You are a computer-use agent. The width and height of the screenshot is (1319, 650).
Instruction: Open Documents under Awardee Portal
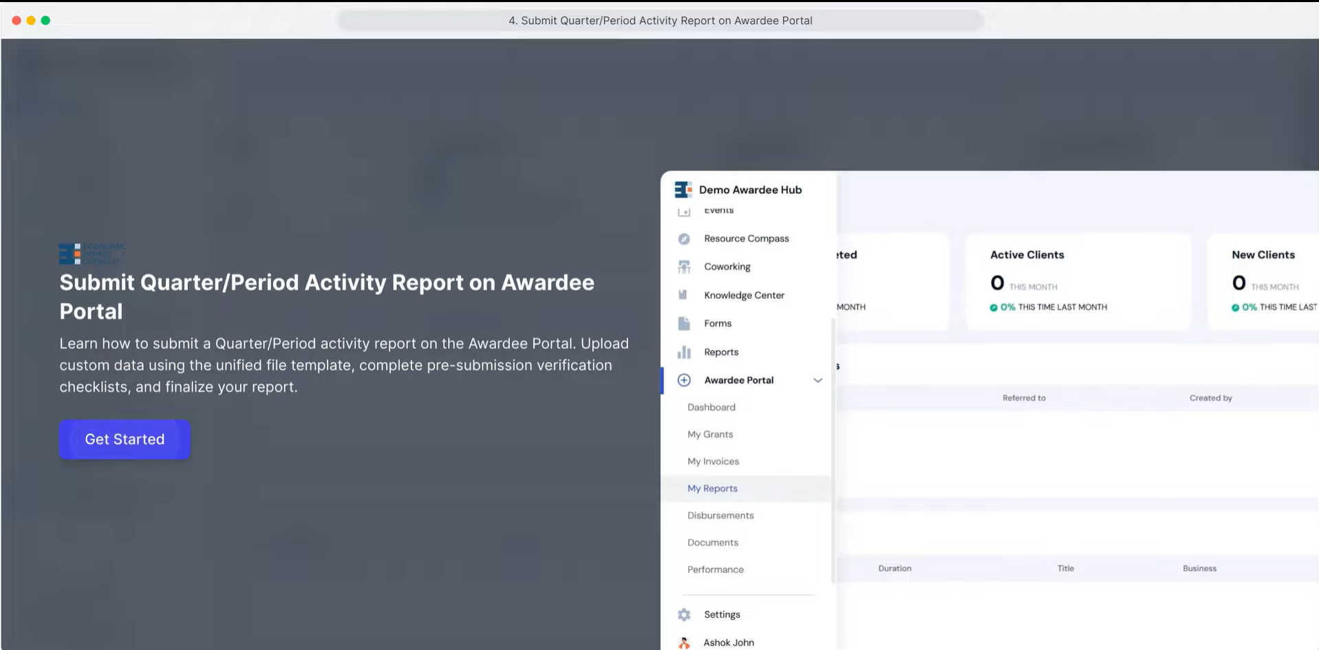713,543
